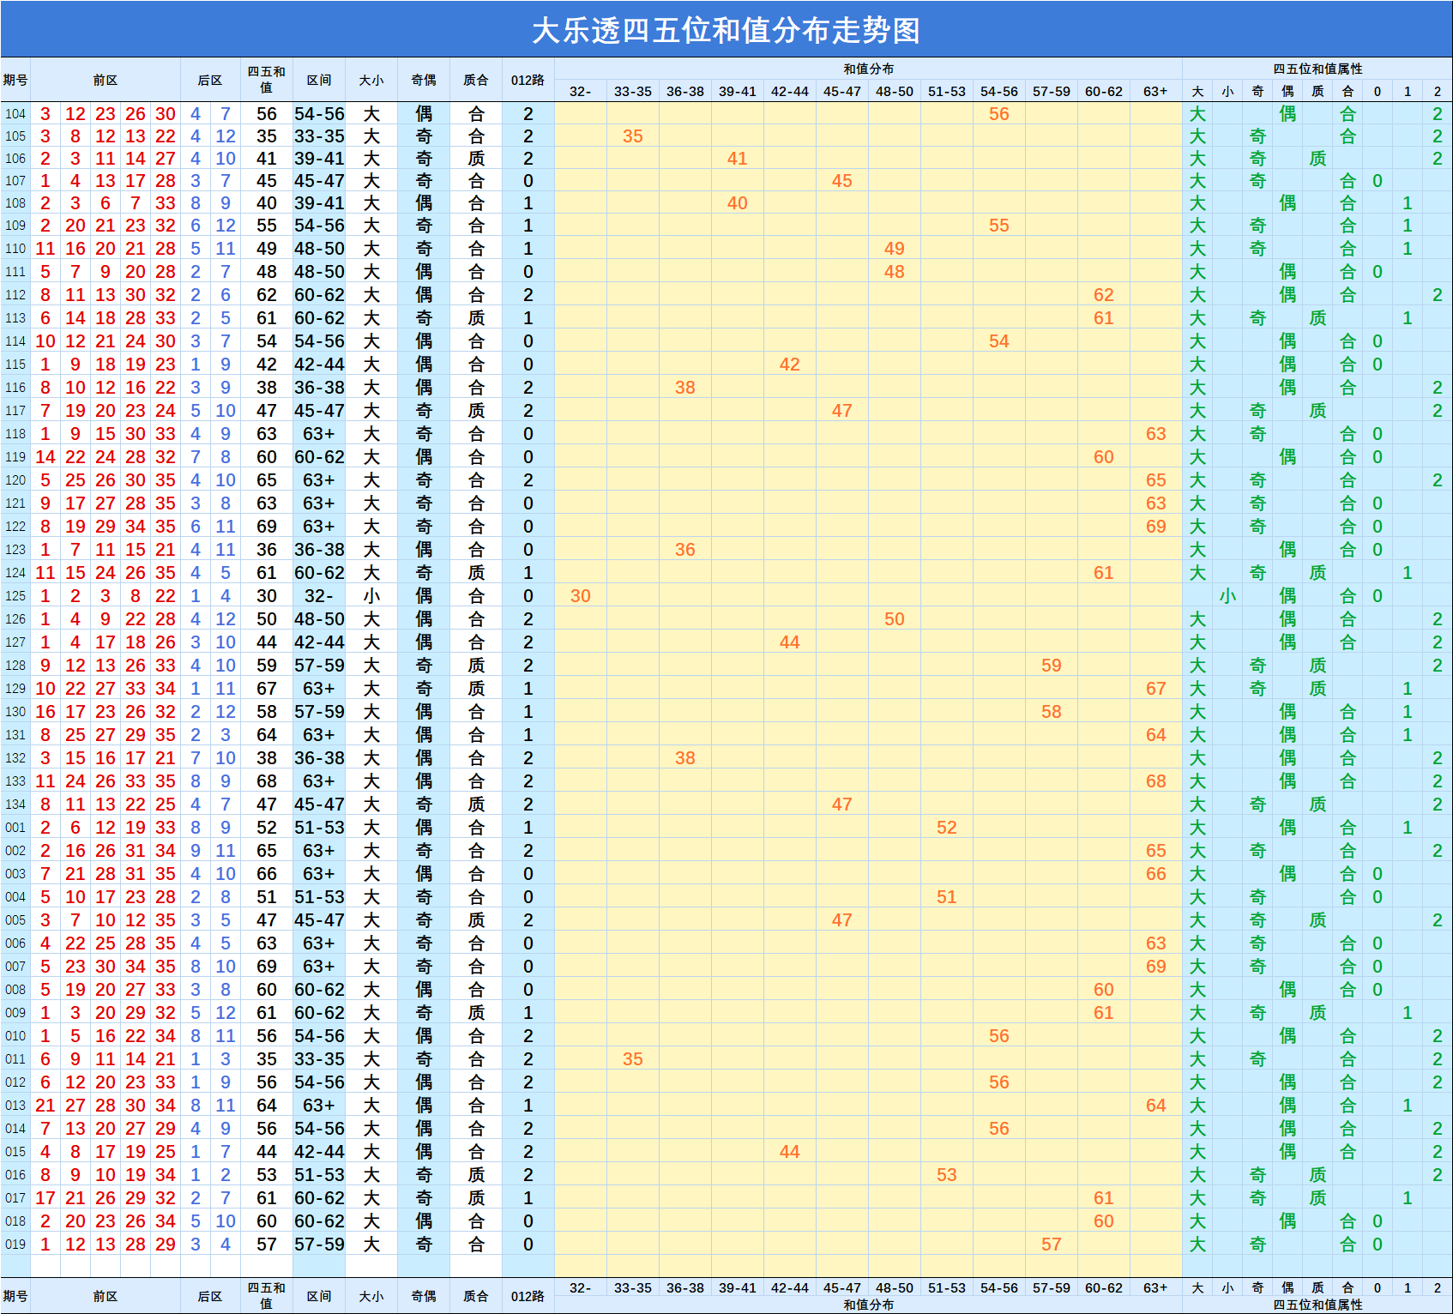
Task: Click the top 45-47 range header
Action: coord(842,91)
